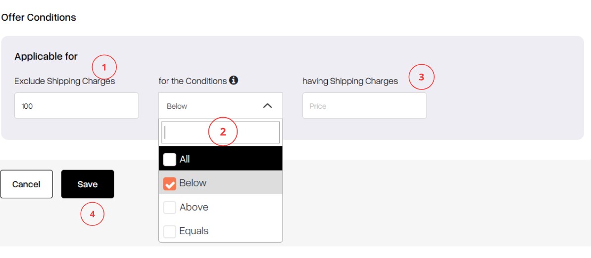Click the Cancel button
Image resolution: width=591 pixels, height=258 pixels.
pyautogui.click(x=26, y=184)
